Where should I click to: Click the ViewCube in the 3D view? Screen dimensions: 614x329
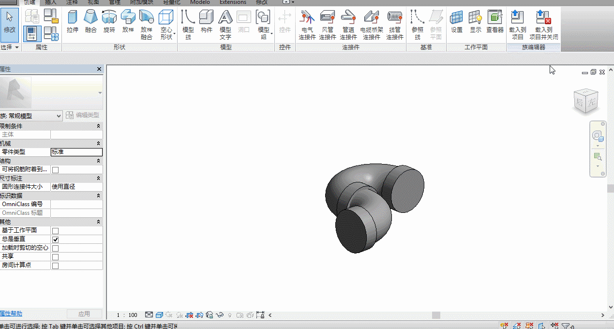585,102
